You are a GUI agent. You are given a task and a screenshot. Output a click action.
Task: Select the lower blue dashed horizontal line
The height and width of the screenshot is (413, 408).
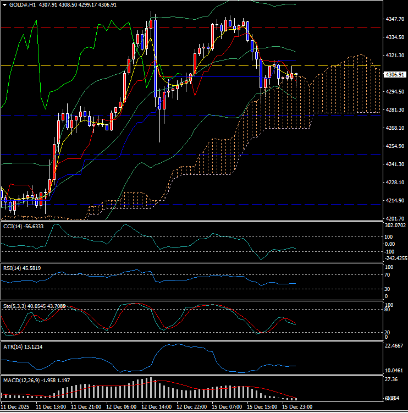[x=165, y=155]
